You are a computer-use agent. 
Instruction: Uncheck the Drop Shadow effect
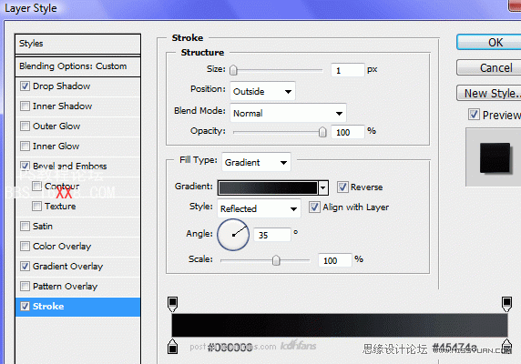25,86
